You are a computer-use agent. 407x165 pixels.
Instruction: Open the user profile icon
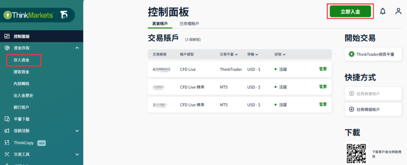pyautogui.click(x=398, y=11)
